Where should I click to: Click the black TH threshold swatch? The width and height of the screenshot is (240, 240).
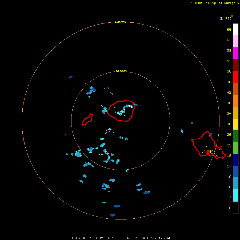(235, 207)
